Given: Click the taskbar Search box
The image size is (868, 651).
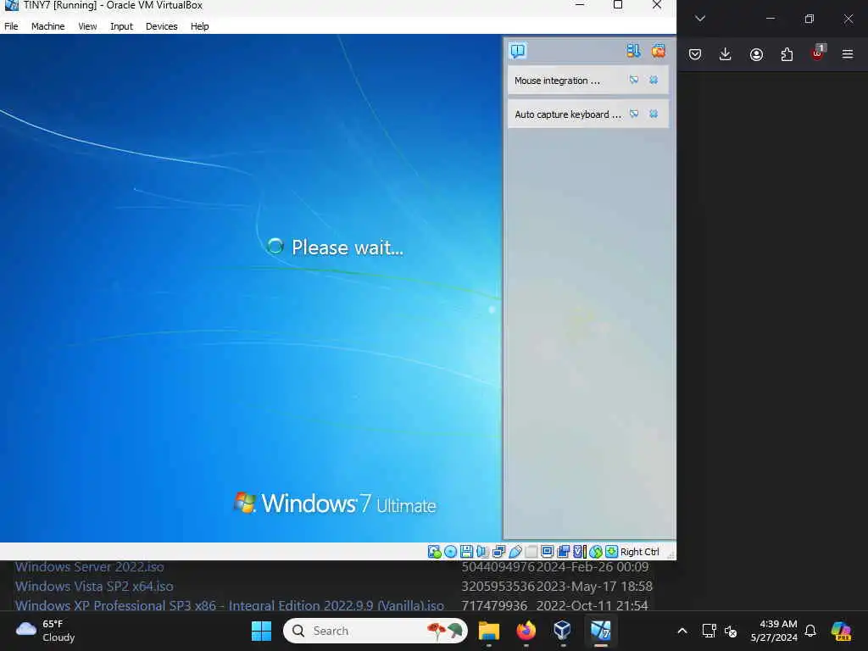Looking at the screenshot, I should pos(376,631).
